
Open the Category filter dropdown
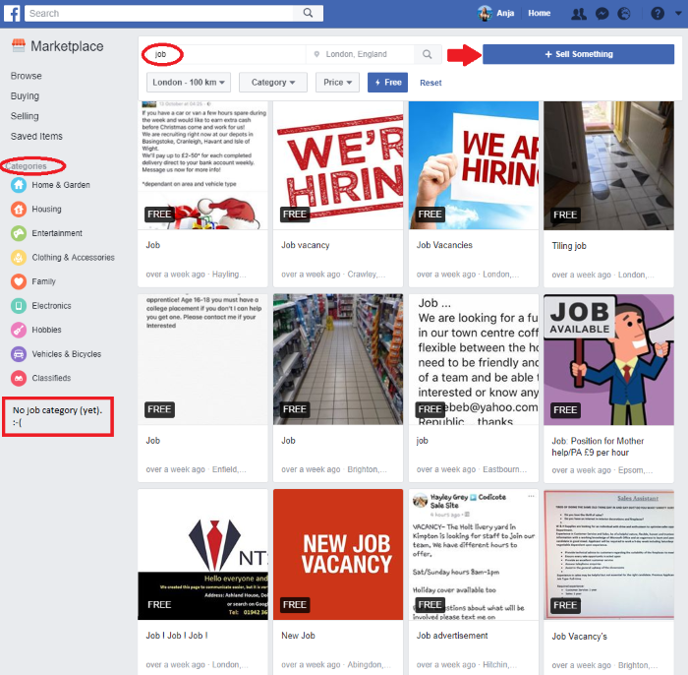(272, 83)
